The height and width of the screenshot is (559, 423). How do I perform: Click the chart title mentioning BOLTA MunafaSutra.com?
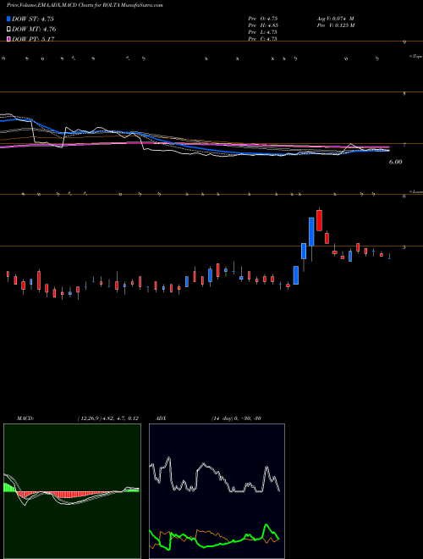[85, 5]
